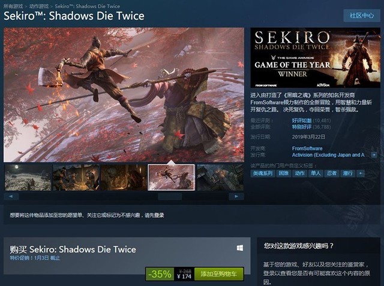Select the last thumbnail showing rooftops
This screenshot has width=384, height=286.
pyautogui.click(x=220, y=178)
